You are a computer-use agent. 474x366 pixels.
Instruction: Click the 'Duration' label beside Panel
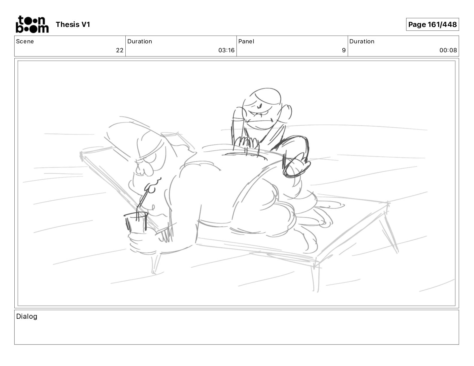pyautogui.click(x=362, y=42)
